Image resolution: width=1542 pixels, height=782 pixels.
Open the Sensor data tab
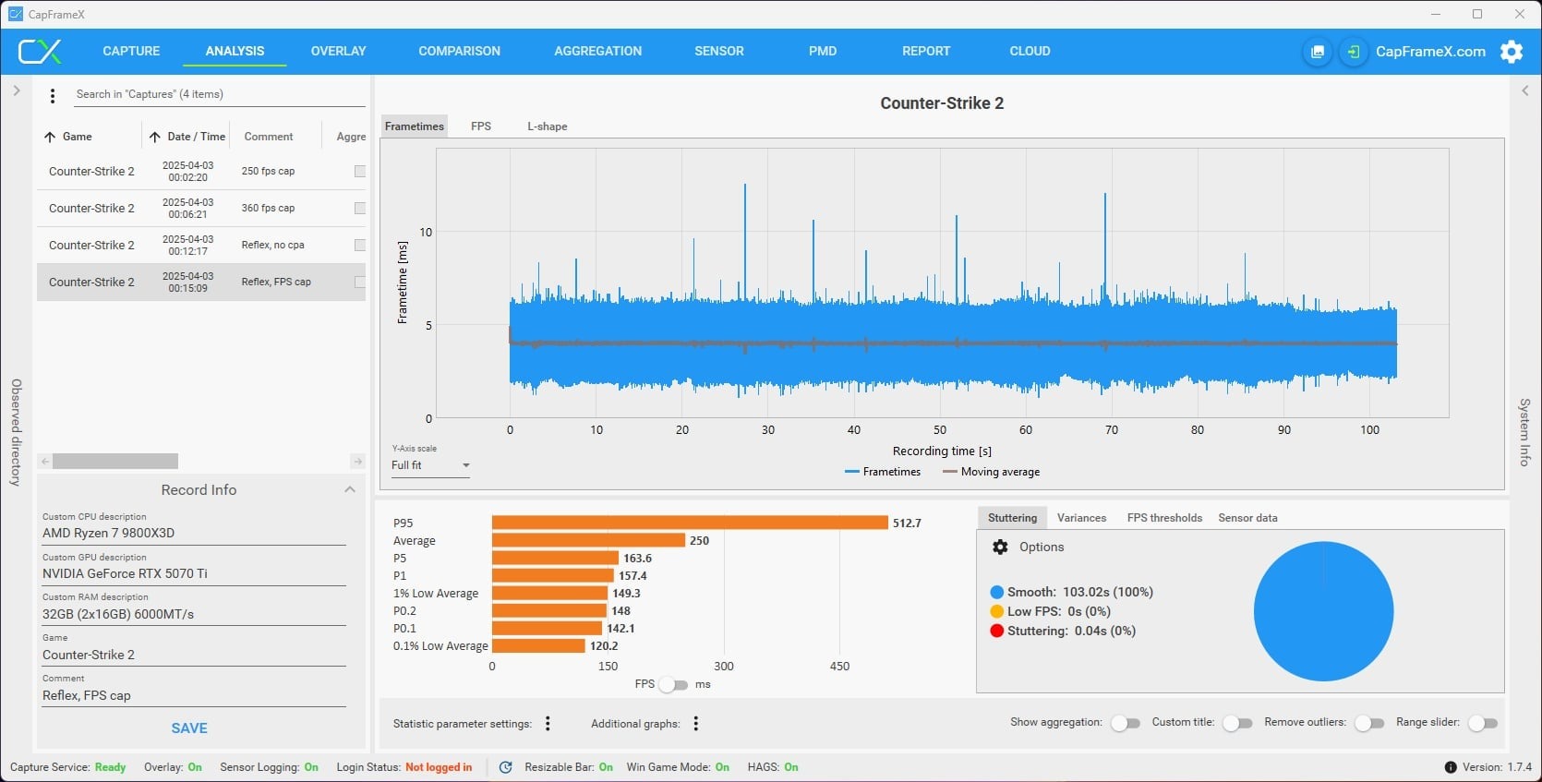tap(1247, 518)
